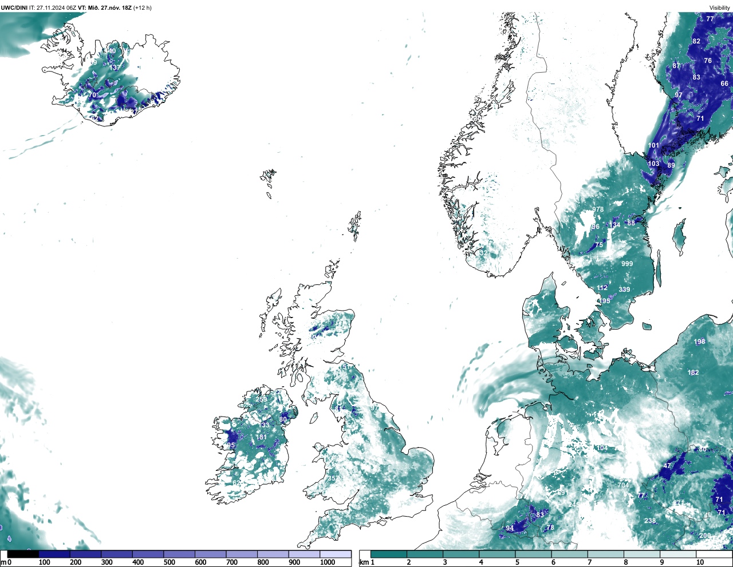Click the '10' label on kilometers legend
733x567 pixels.
(700, 562)
